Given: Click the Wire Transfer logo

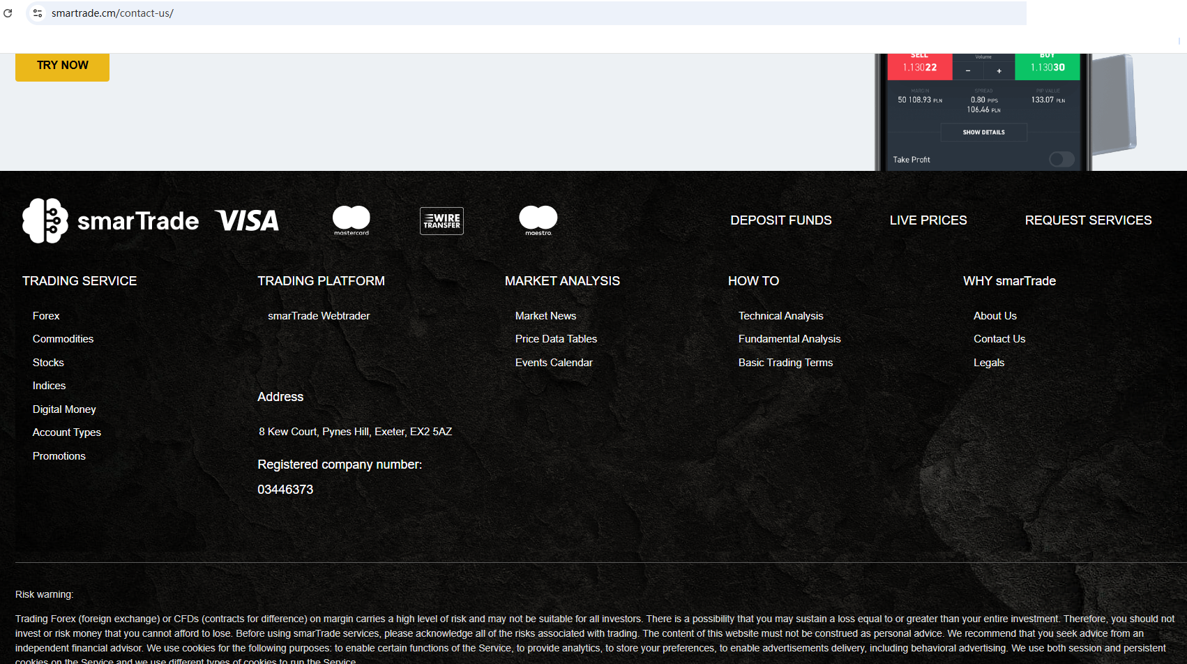Looking at the screenshot, I should coord(441,220).
